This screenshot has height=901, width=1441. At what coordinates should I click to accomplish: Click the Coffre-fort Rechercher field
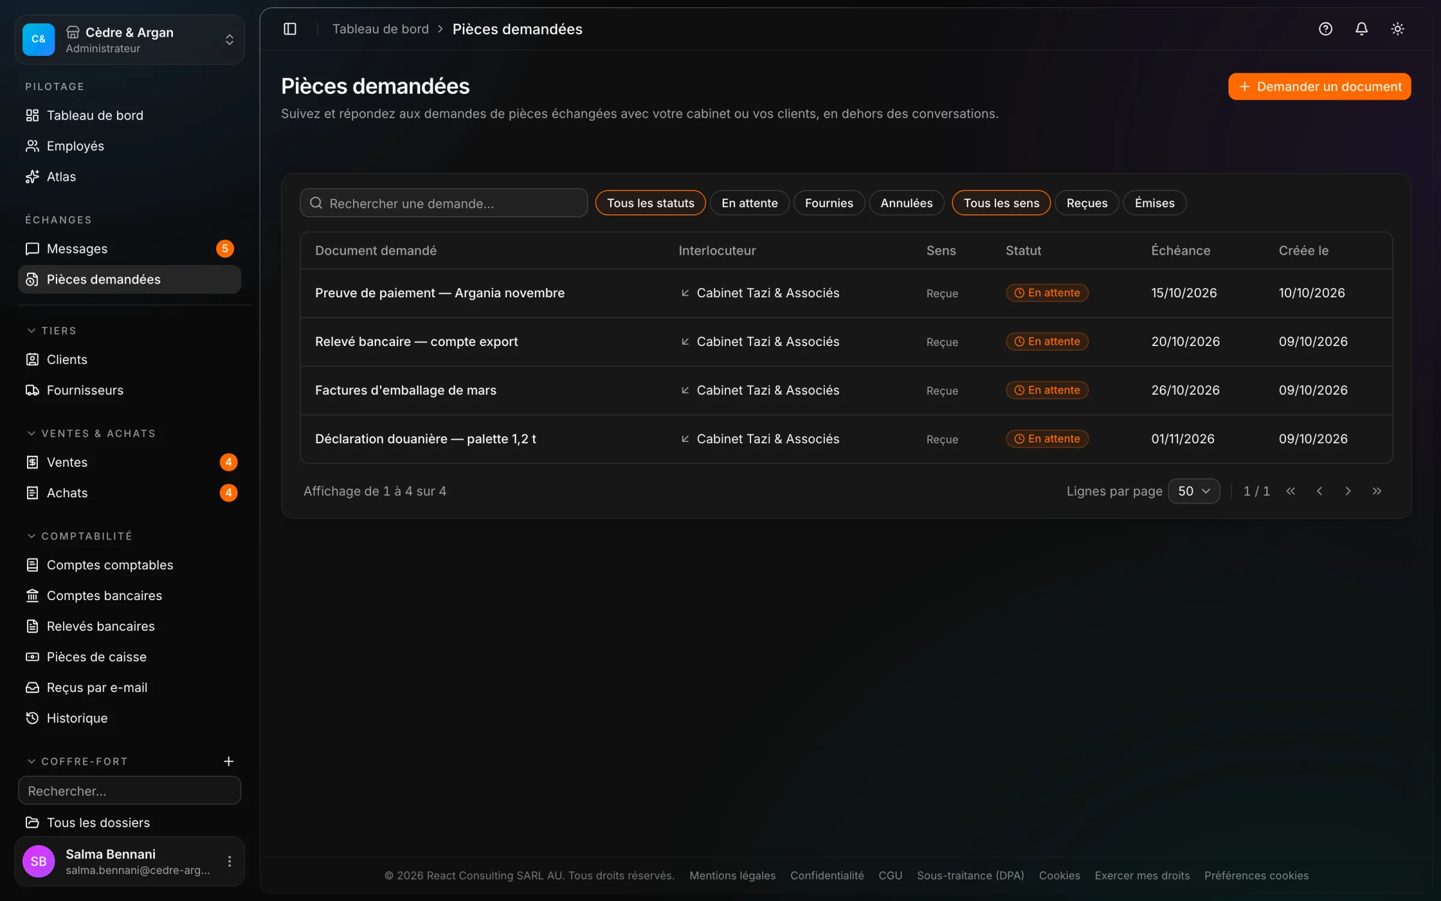coord(130,790)
